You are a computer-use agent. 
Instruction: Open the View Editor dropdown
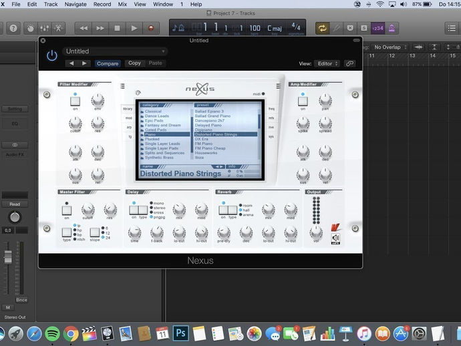327,63
